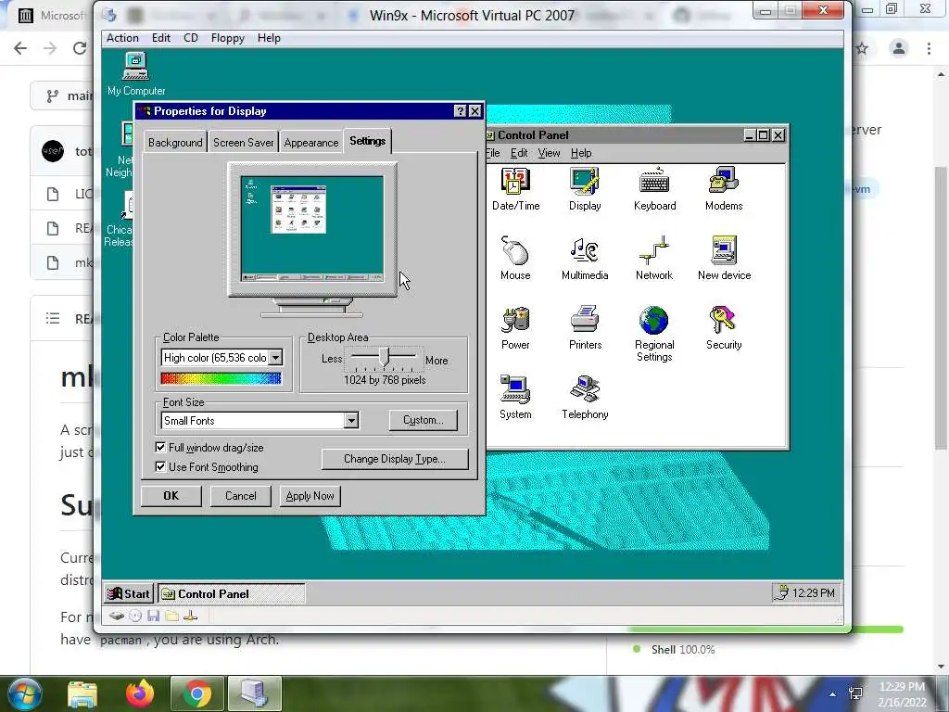The image size is (949, 712).
Task: Click the Custom... font button
Action: tap(423, 420)
